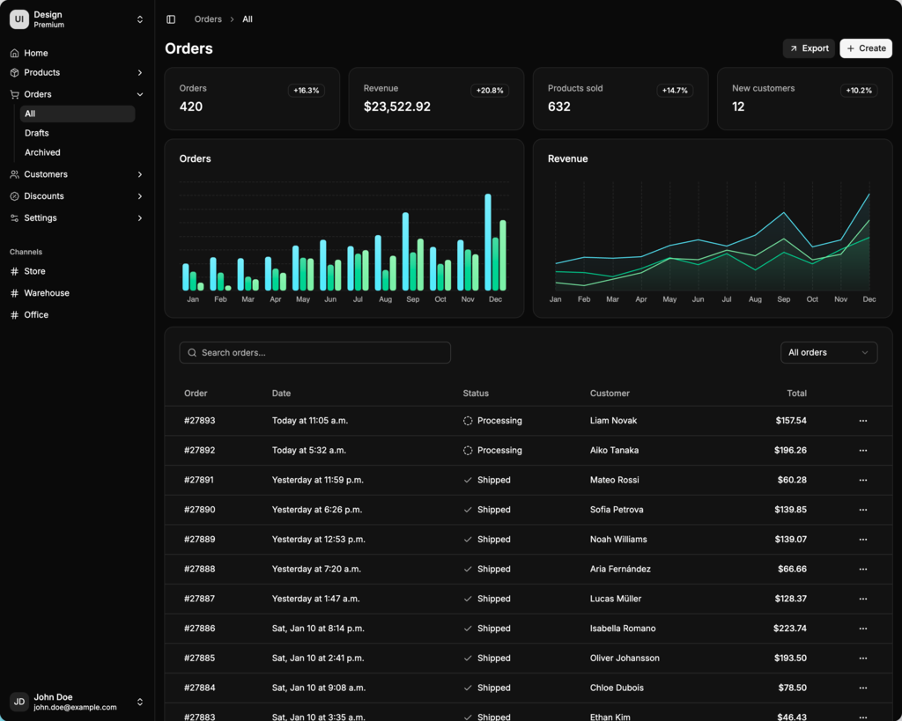Expand the Products submenu chevron
The width and height of the screenshot is (902, 721).
click(x=140, y=73)
